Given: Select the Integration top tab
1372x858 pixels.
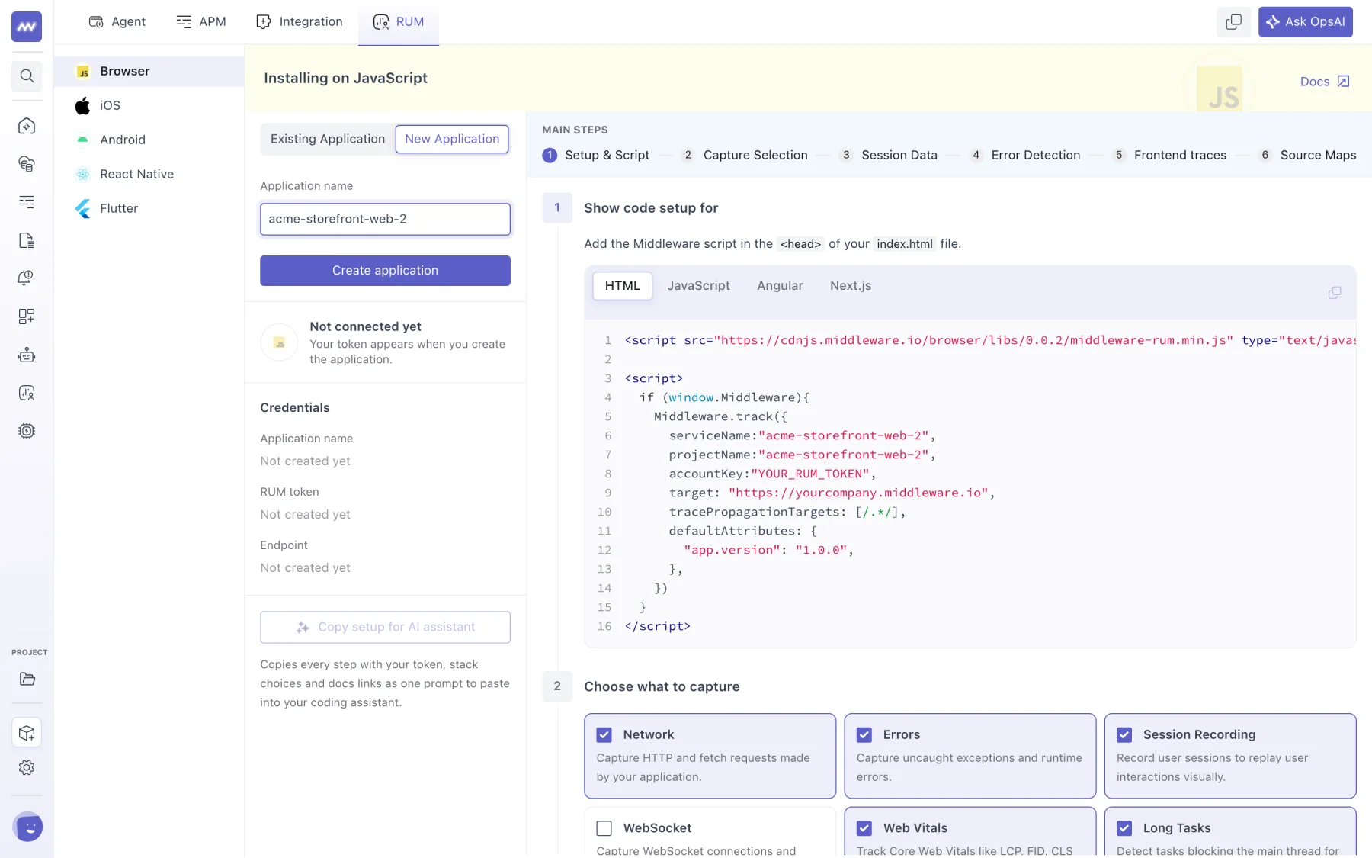Looking at the screenshot, I should pyautogui.click(x=300, y=22).
